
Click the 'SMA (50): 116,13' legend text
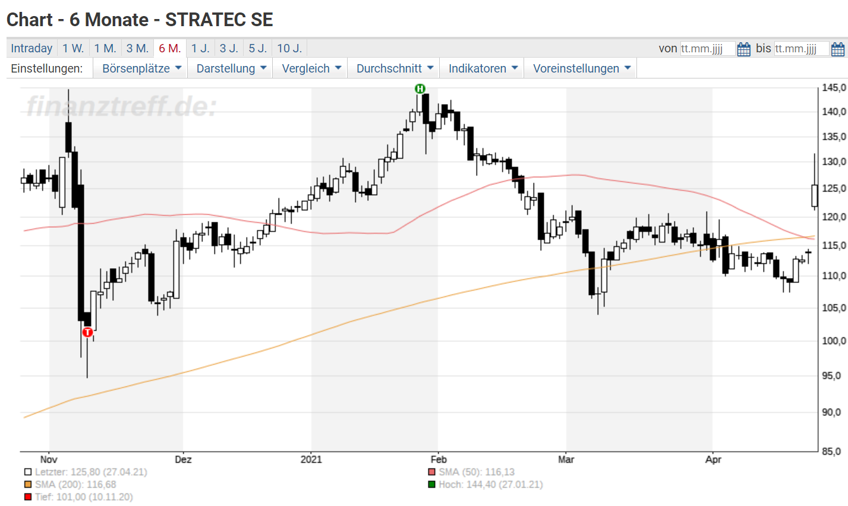point(477,472)
